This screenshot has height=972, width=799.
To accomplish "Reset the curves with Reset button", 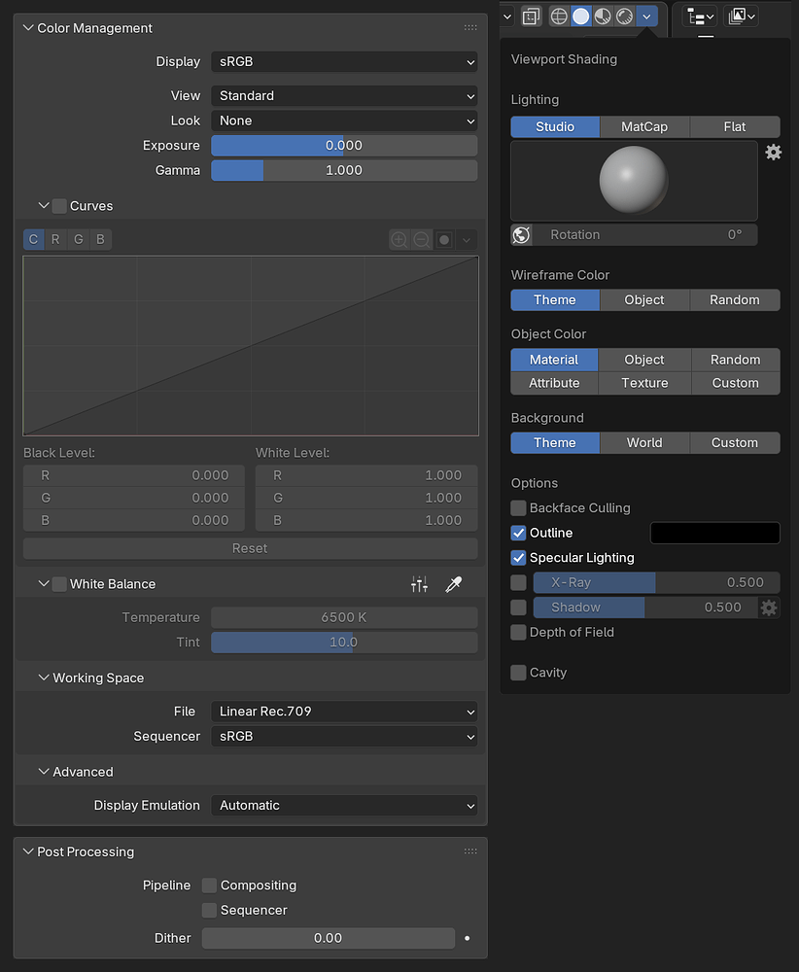I will coord(250,548).
